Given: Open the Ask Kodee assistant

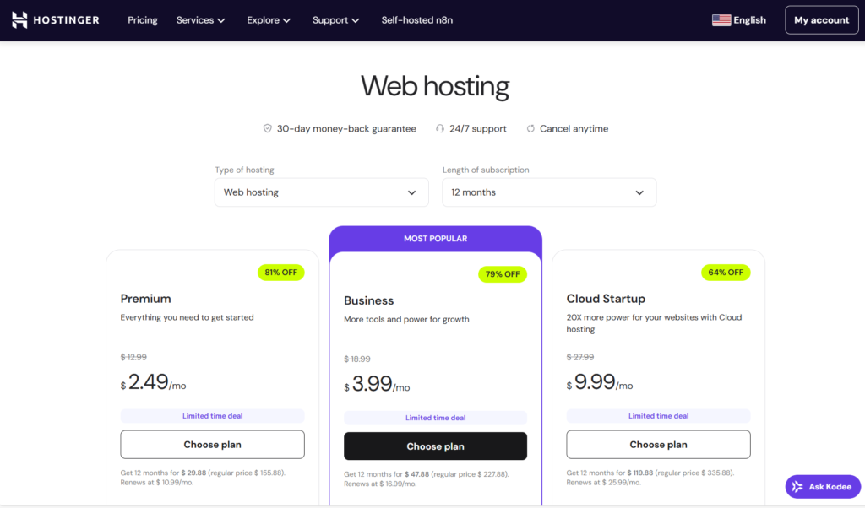Looking at the screenshot, I should 822,486.
